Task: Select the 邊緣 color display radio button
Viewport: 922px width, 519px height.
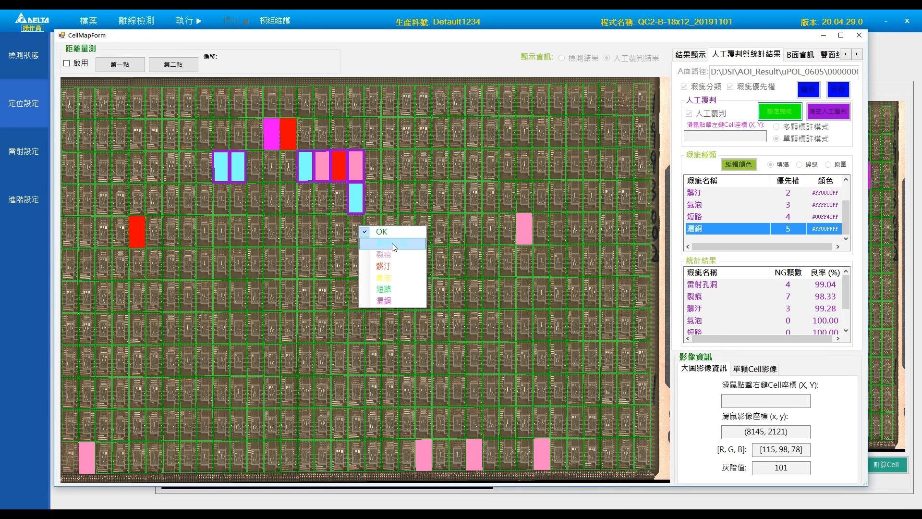Action: click(x=800, y=165)
